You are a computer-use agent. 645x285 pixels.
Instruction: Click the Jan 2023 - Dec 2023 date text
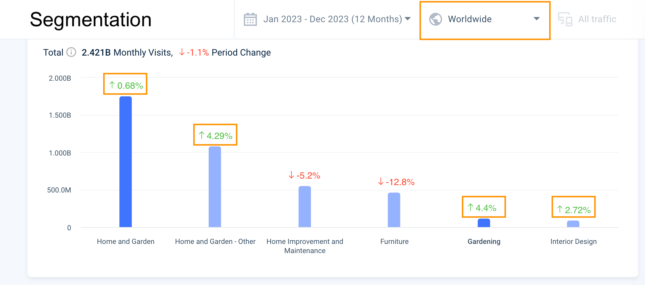point(333,19)
